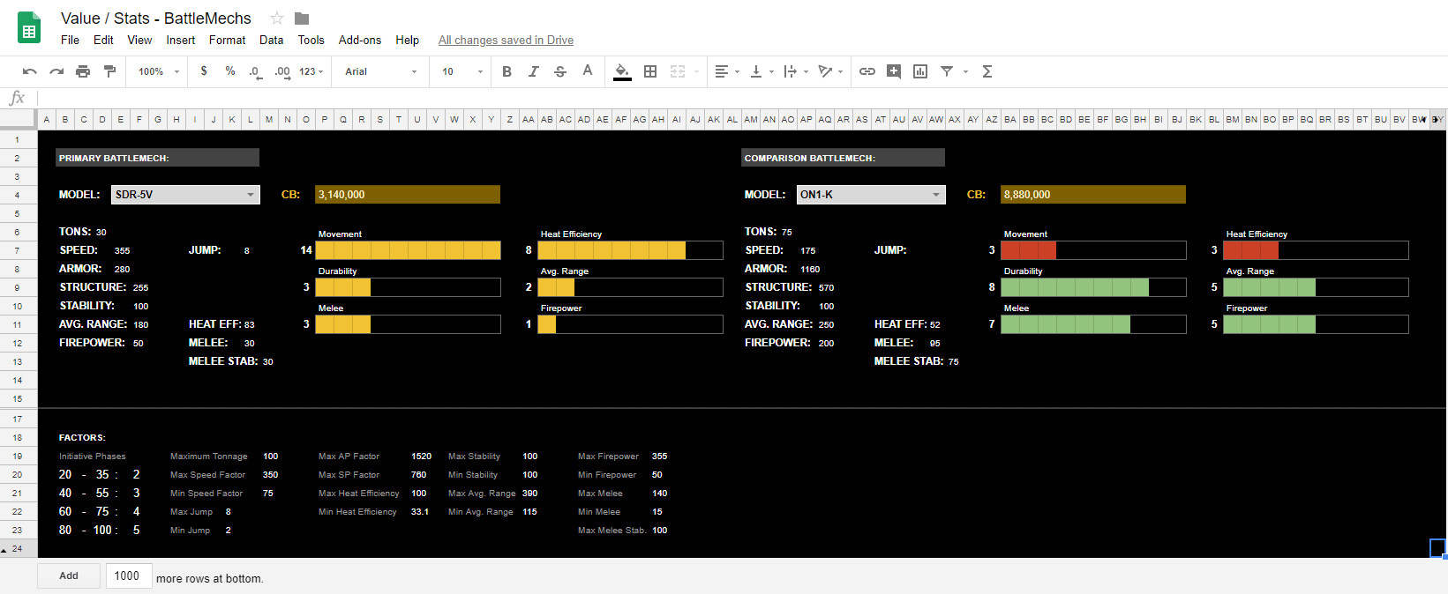Click the Merge cells icon
The image size is (1448, 594).
(x=678, y=71)
